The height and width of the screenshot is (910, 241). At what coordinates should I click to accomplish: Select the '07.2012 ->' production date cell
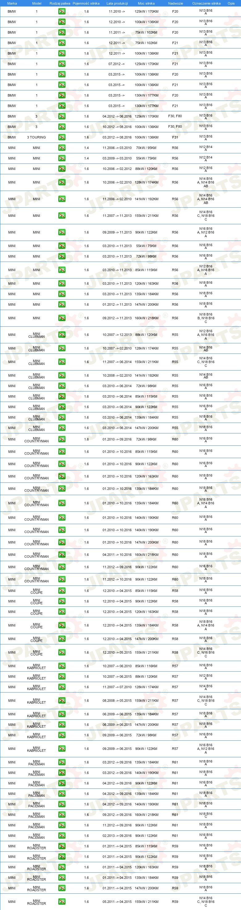117,64
